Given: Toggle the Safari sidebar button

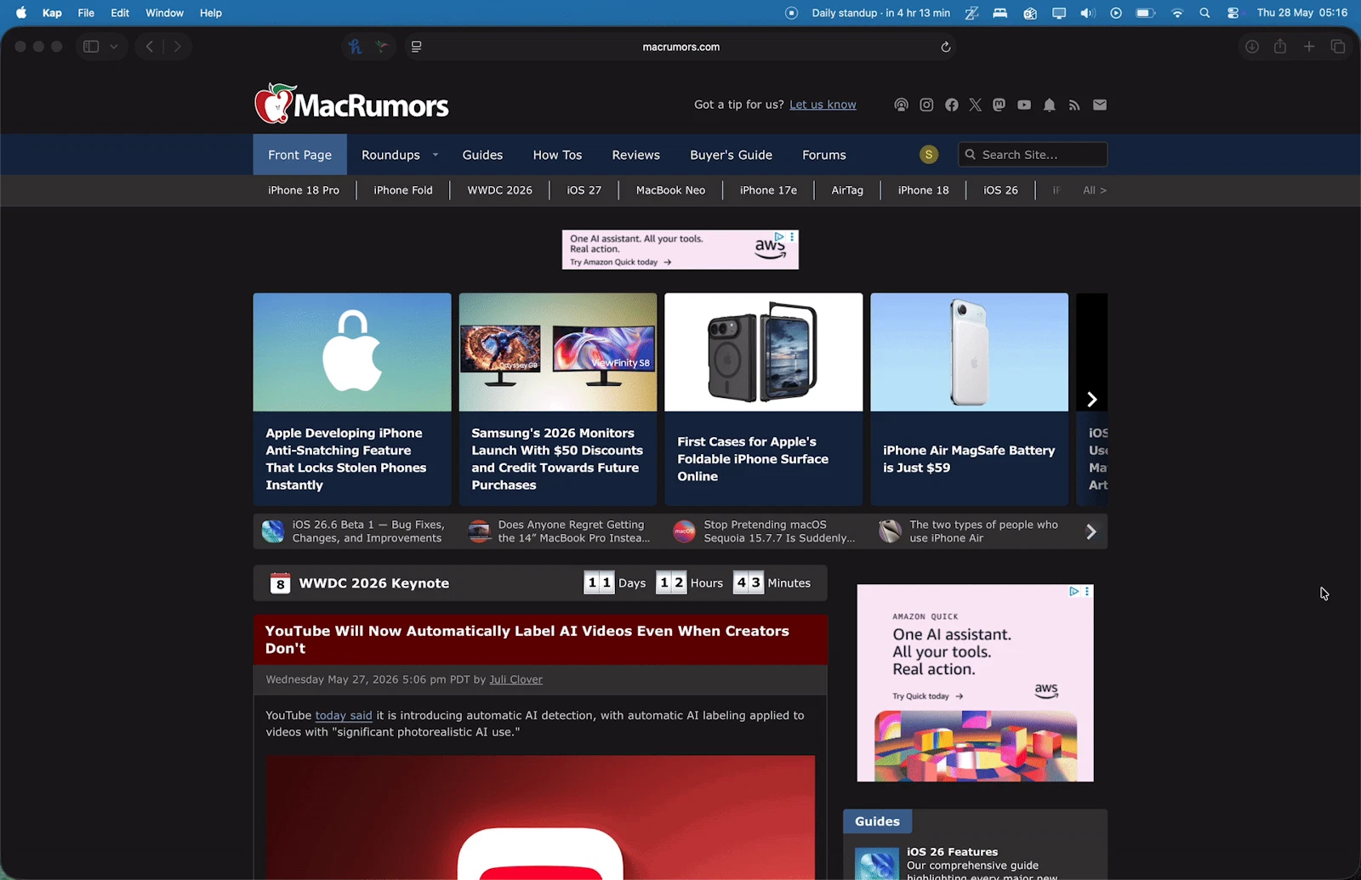Looking at the screenshot, I should (x=91, y=47).
